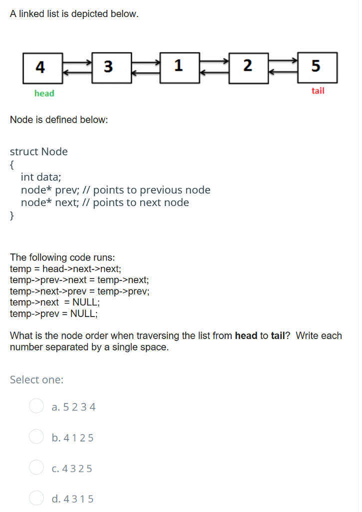
Task: Click the red tail label
Action: [x=318, y=90]
